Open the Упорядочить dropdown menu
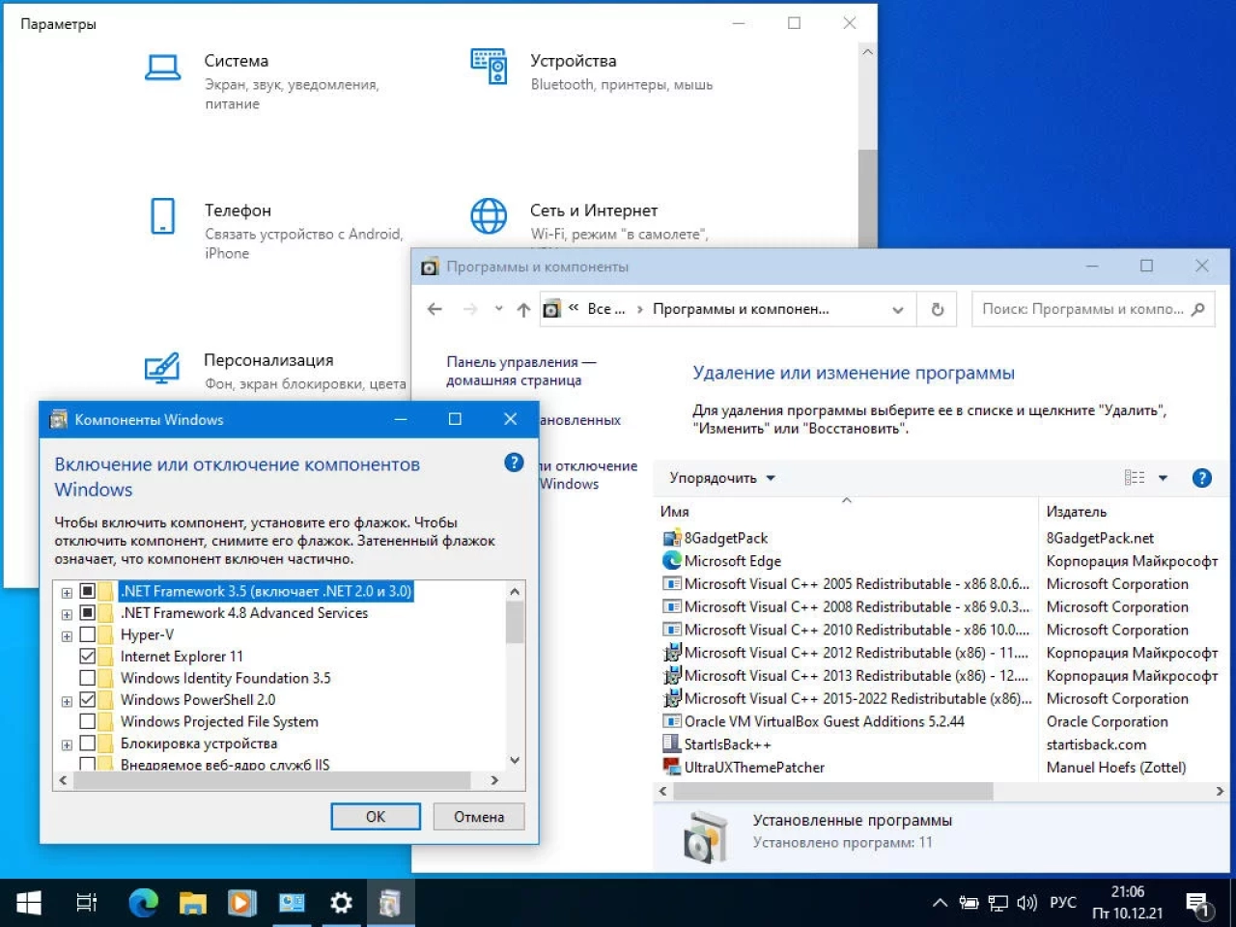Viewport: 1236px width, 927px height. tap(722, 478)
